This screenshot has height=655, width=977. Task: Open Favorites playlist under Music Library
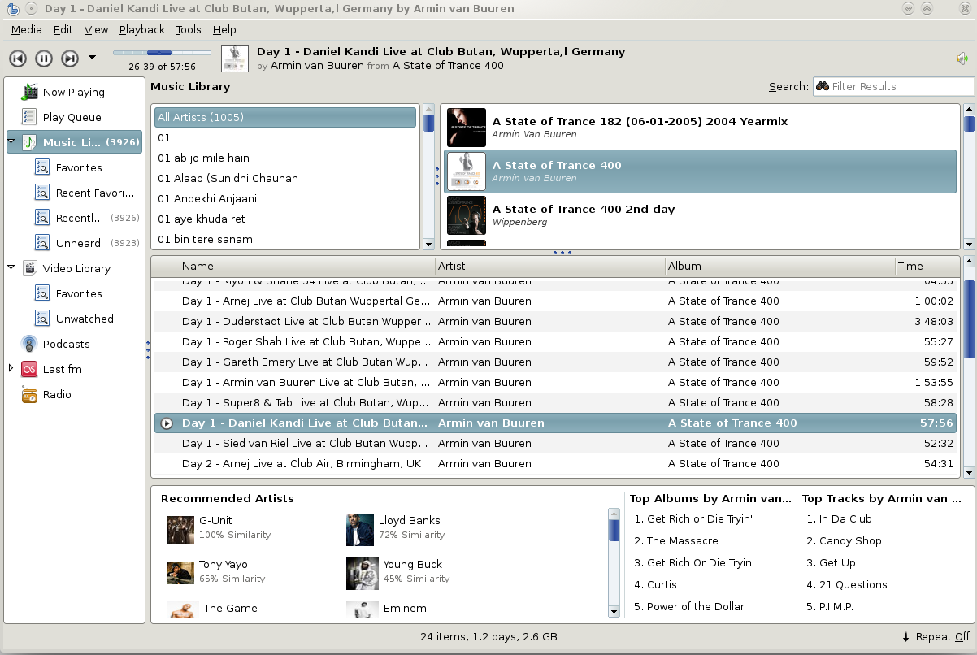pyautogui.click(x=79, y=167)
